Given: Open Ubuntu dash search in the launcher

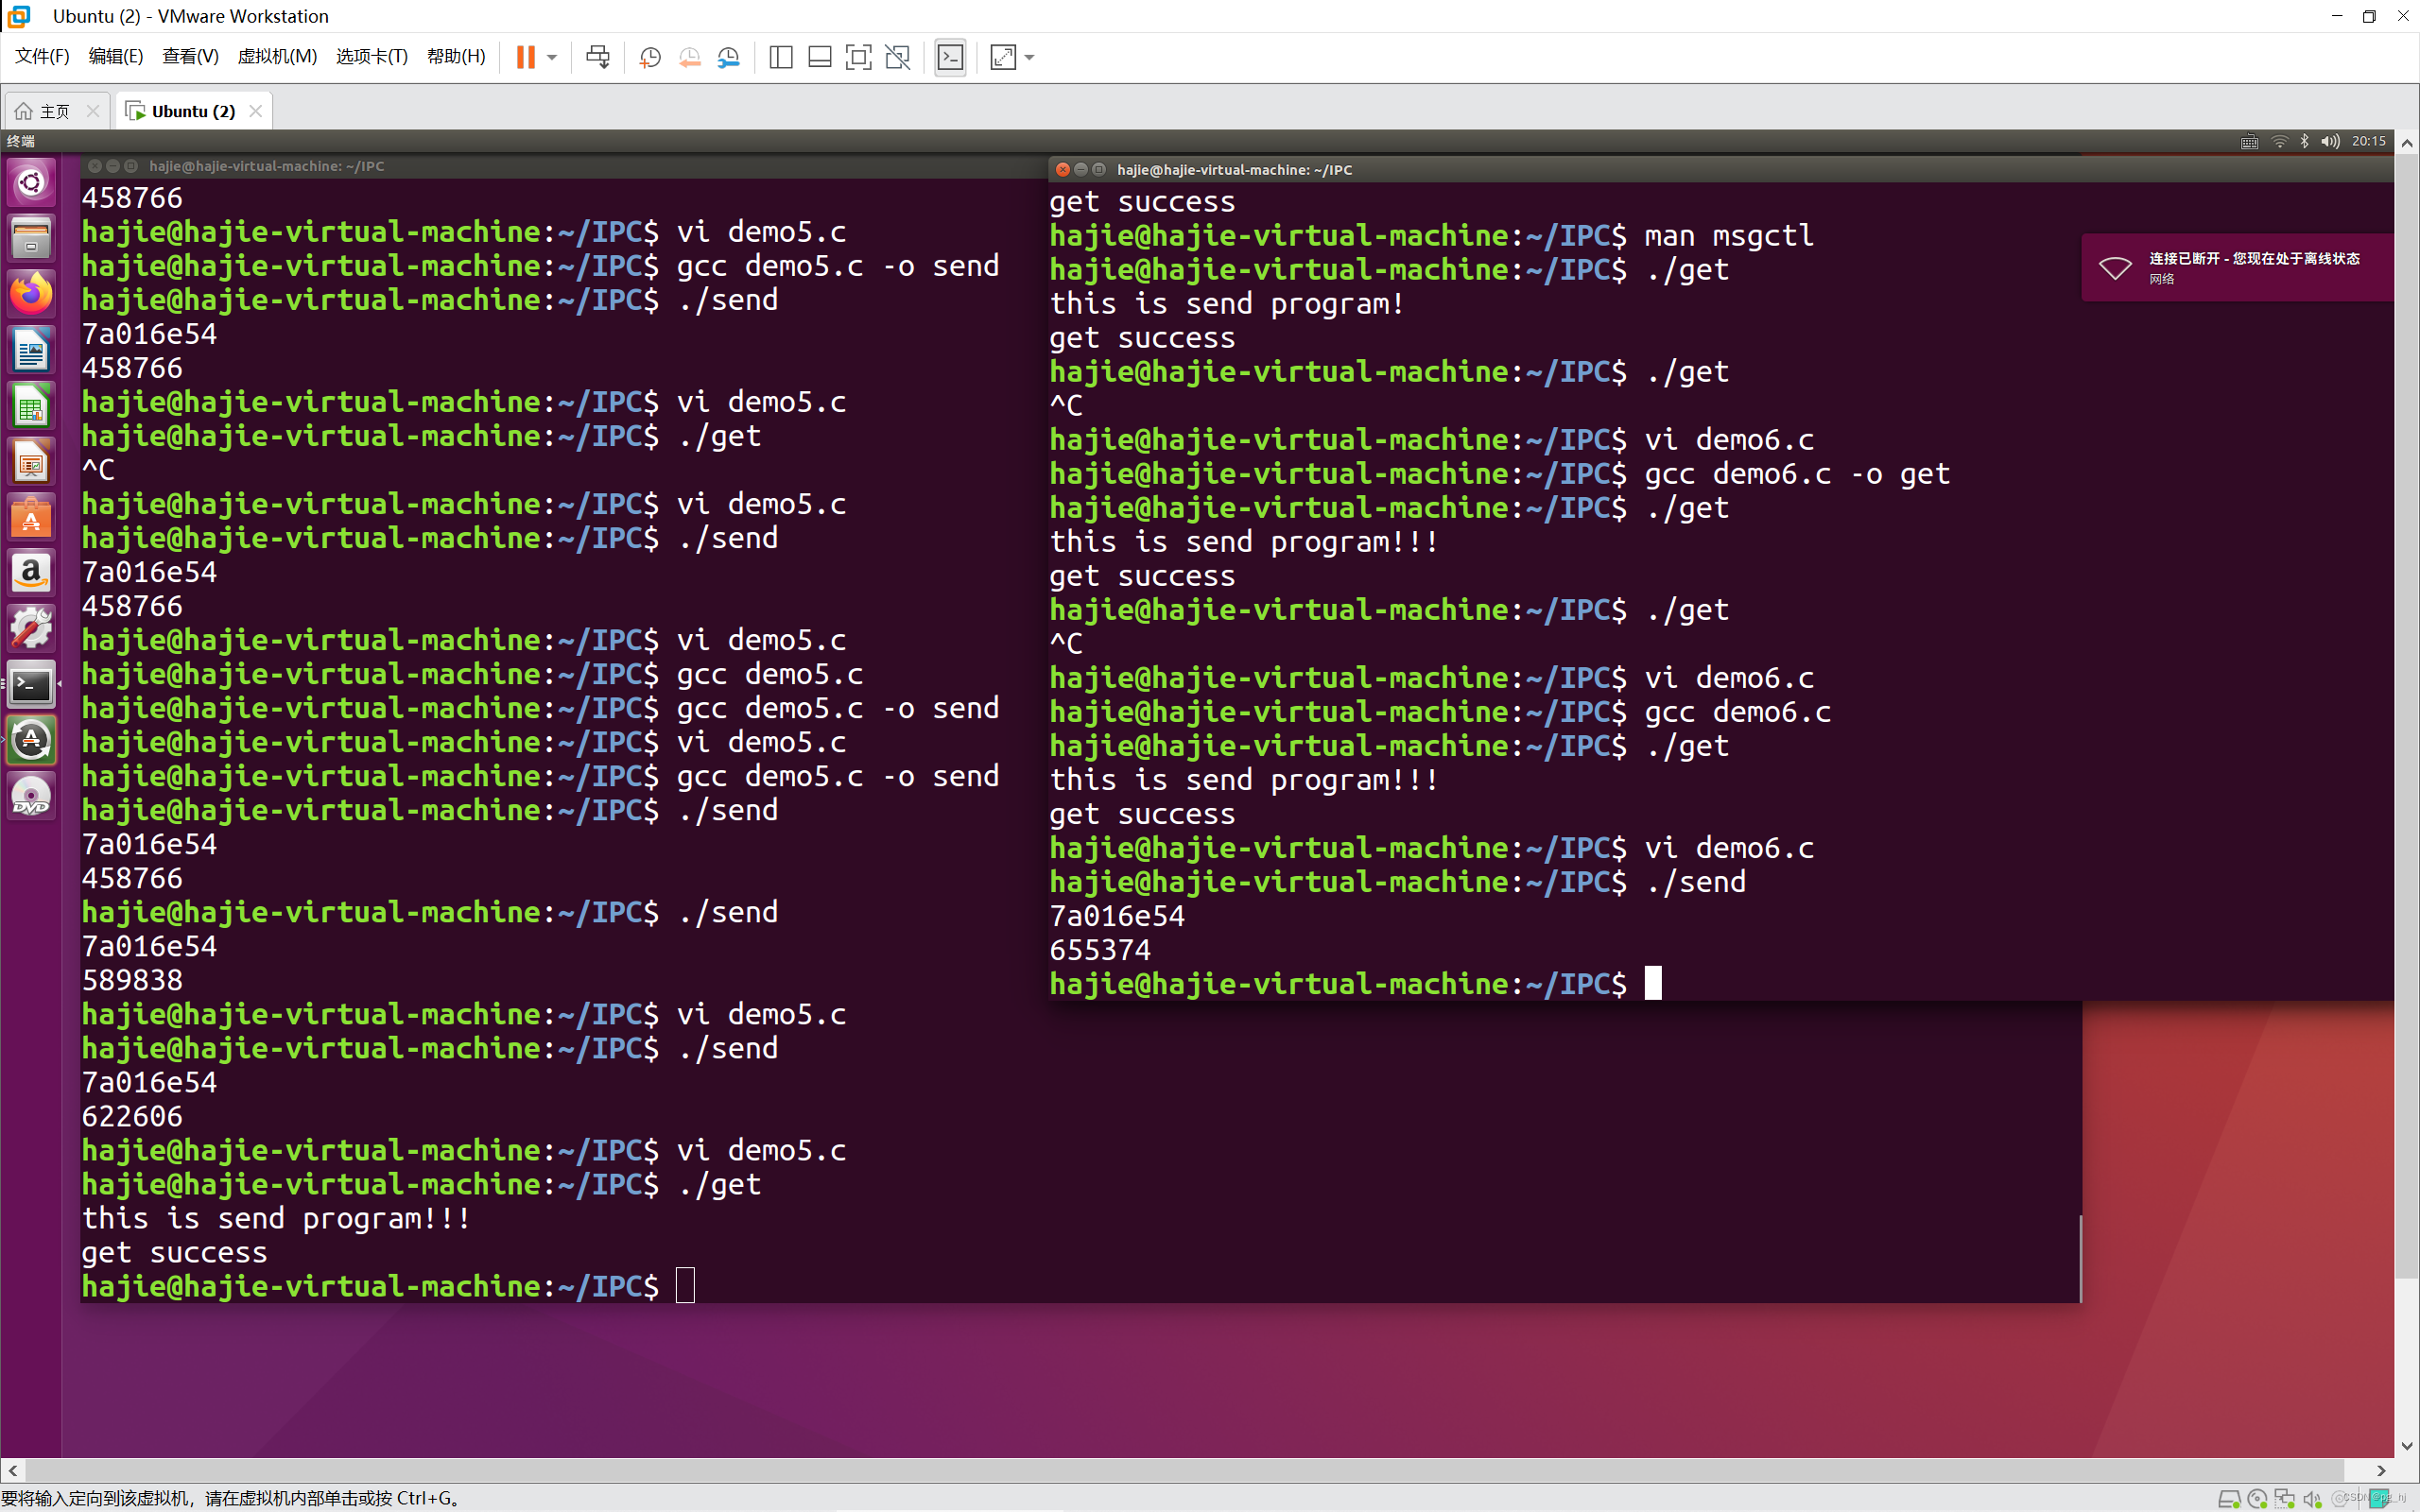Looking at the screenshot, I should click(31, 182).
